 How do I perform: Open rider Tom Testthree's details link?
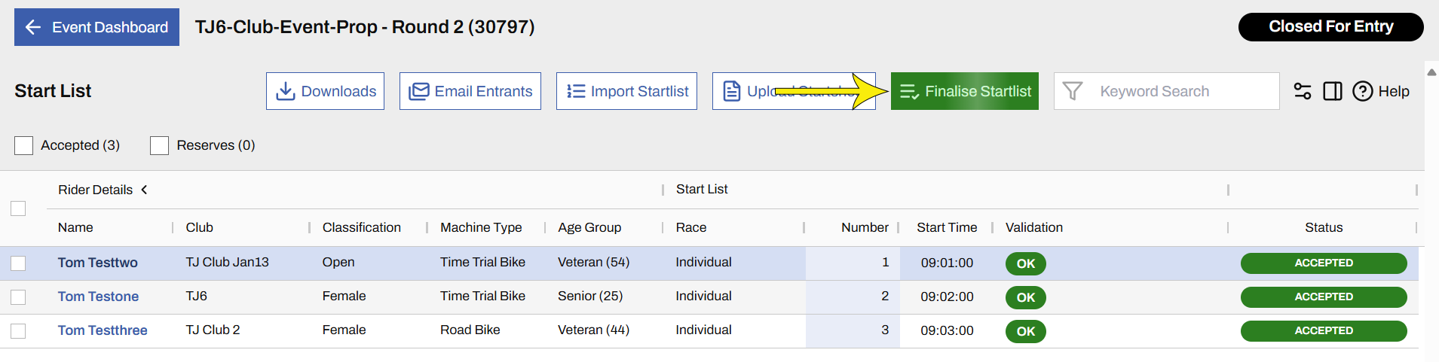coord(103,330)
